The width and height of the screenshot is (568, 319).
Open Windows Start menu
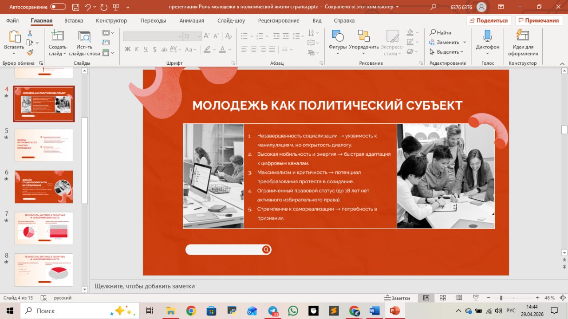[x=10, y=311]
